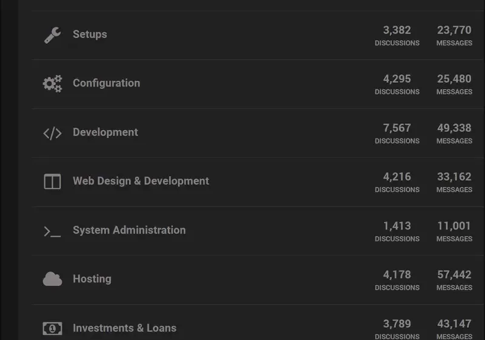485x340 pixels.
Task: Visit the Hosting forum
Action: tap(92, 279)
